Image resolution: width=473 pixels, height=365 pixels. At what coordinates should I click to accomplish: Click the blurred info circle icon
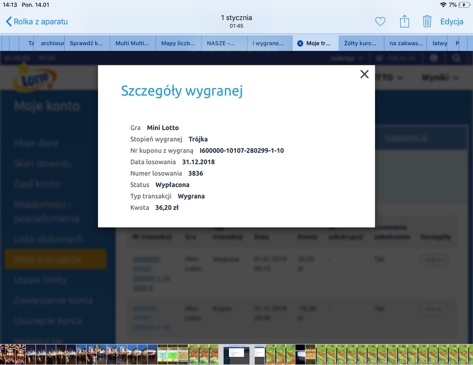tap(433, 58)
